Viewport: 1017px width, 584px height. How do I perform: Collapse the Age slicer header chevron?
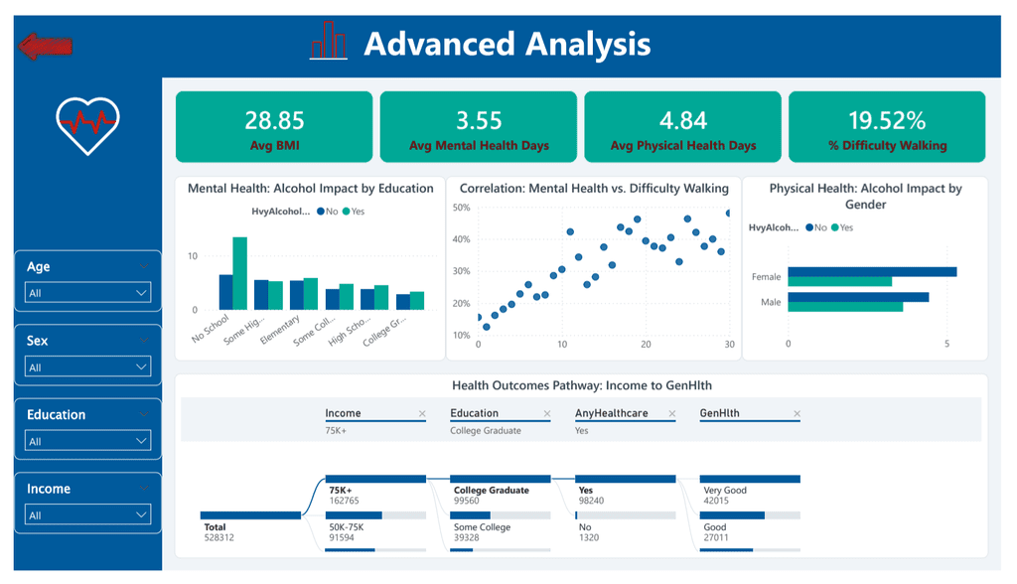(144, 266)
